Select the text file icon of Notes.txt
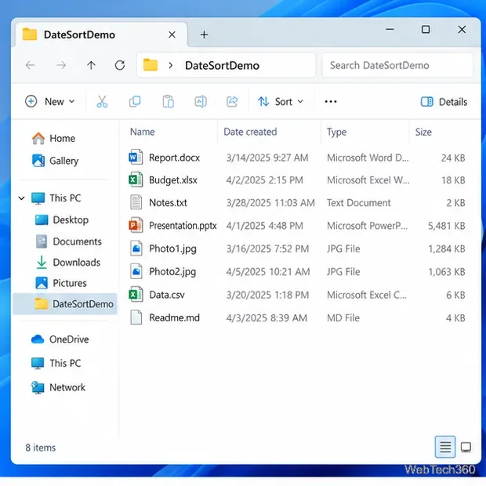This screenshot has width=486, height=486. (x=136, y=202)
